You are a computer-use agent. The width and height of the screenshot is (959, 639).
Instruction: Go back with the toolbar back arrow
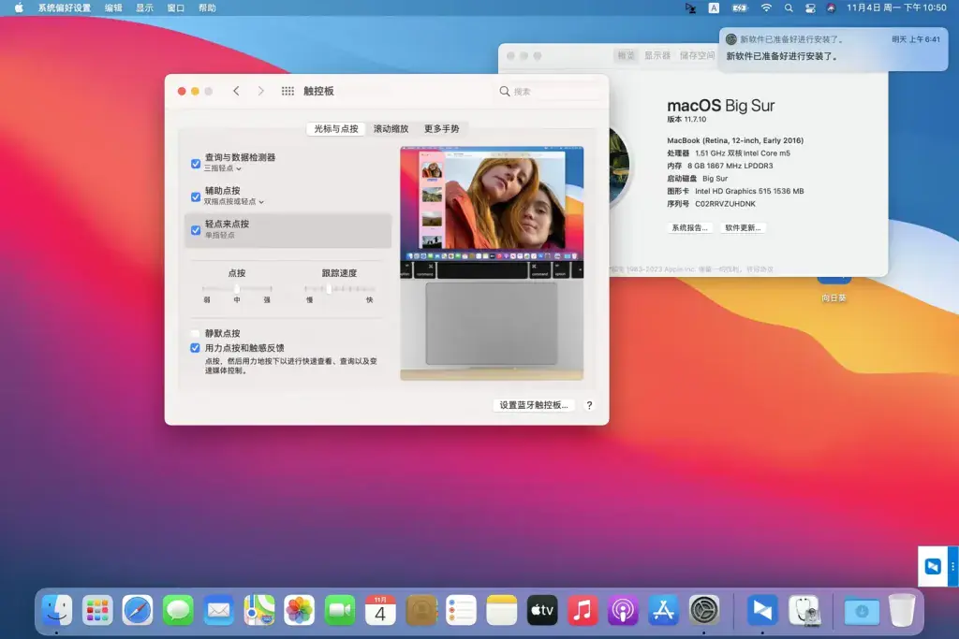click(x=236, y=91)
